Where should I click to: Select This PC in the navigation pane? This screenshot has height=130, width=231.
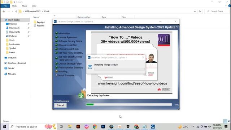pyautogui.click(x=11, y=69)
